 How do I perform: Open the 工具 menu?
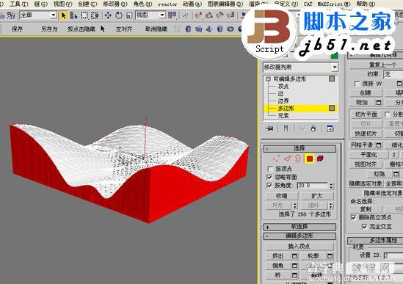pyautogui.click(x=18, y=4)
